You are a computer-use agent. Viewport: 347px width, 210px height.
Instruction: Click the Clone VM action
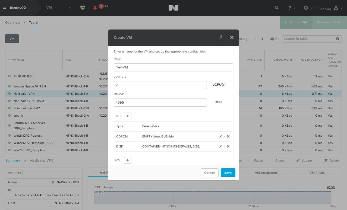[279, 160]
